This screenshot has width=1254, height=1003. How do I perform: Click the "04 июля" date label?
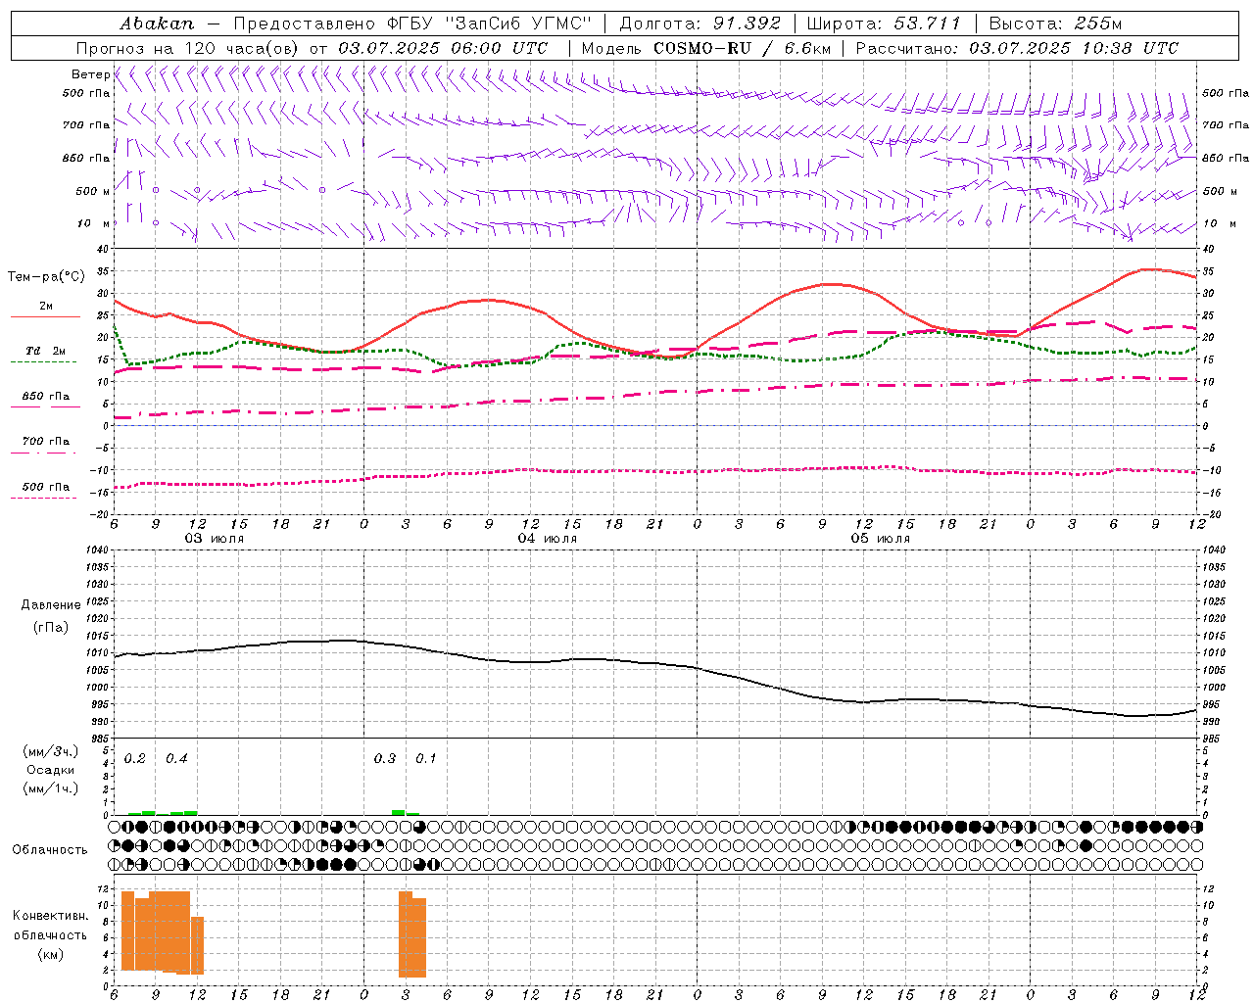pos(548,539)
